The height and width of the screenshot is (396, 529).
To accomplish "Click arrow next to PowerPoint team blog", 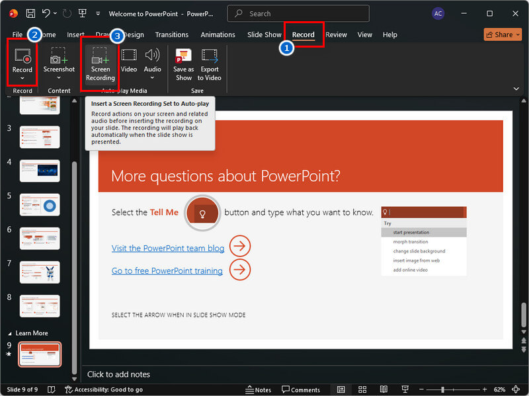I will tap(240, 246).
